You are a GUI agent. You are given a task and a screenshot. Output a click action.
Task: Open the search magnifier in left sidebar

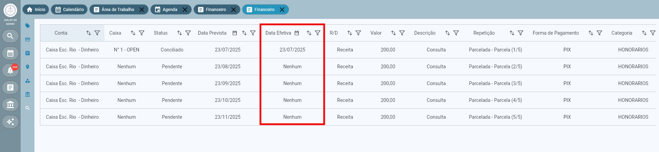click(10, 36)
